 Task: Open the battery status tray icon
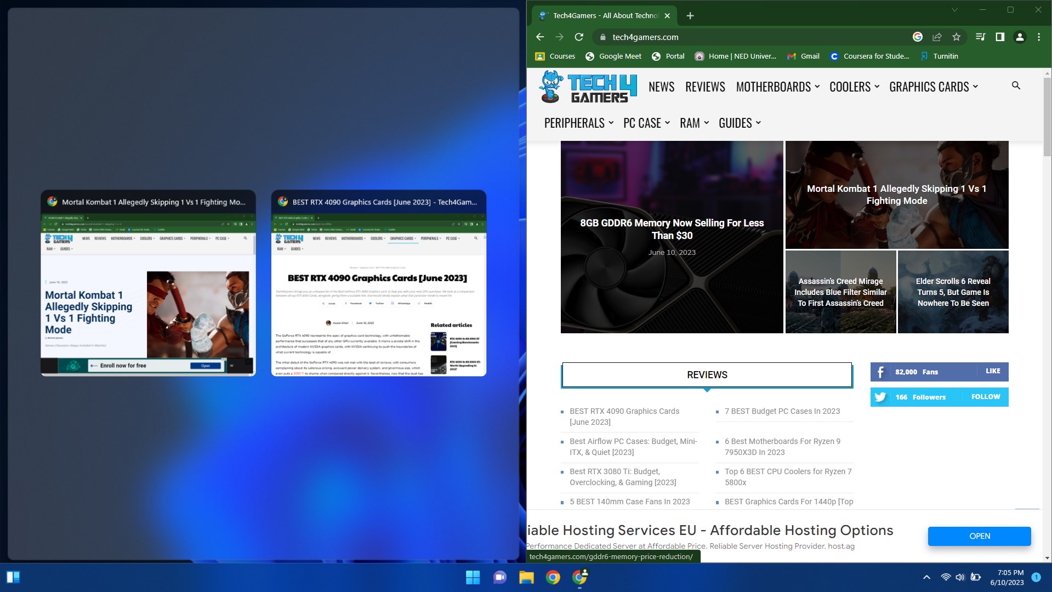pos(975,577)
